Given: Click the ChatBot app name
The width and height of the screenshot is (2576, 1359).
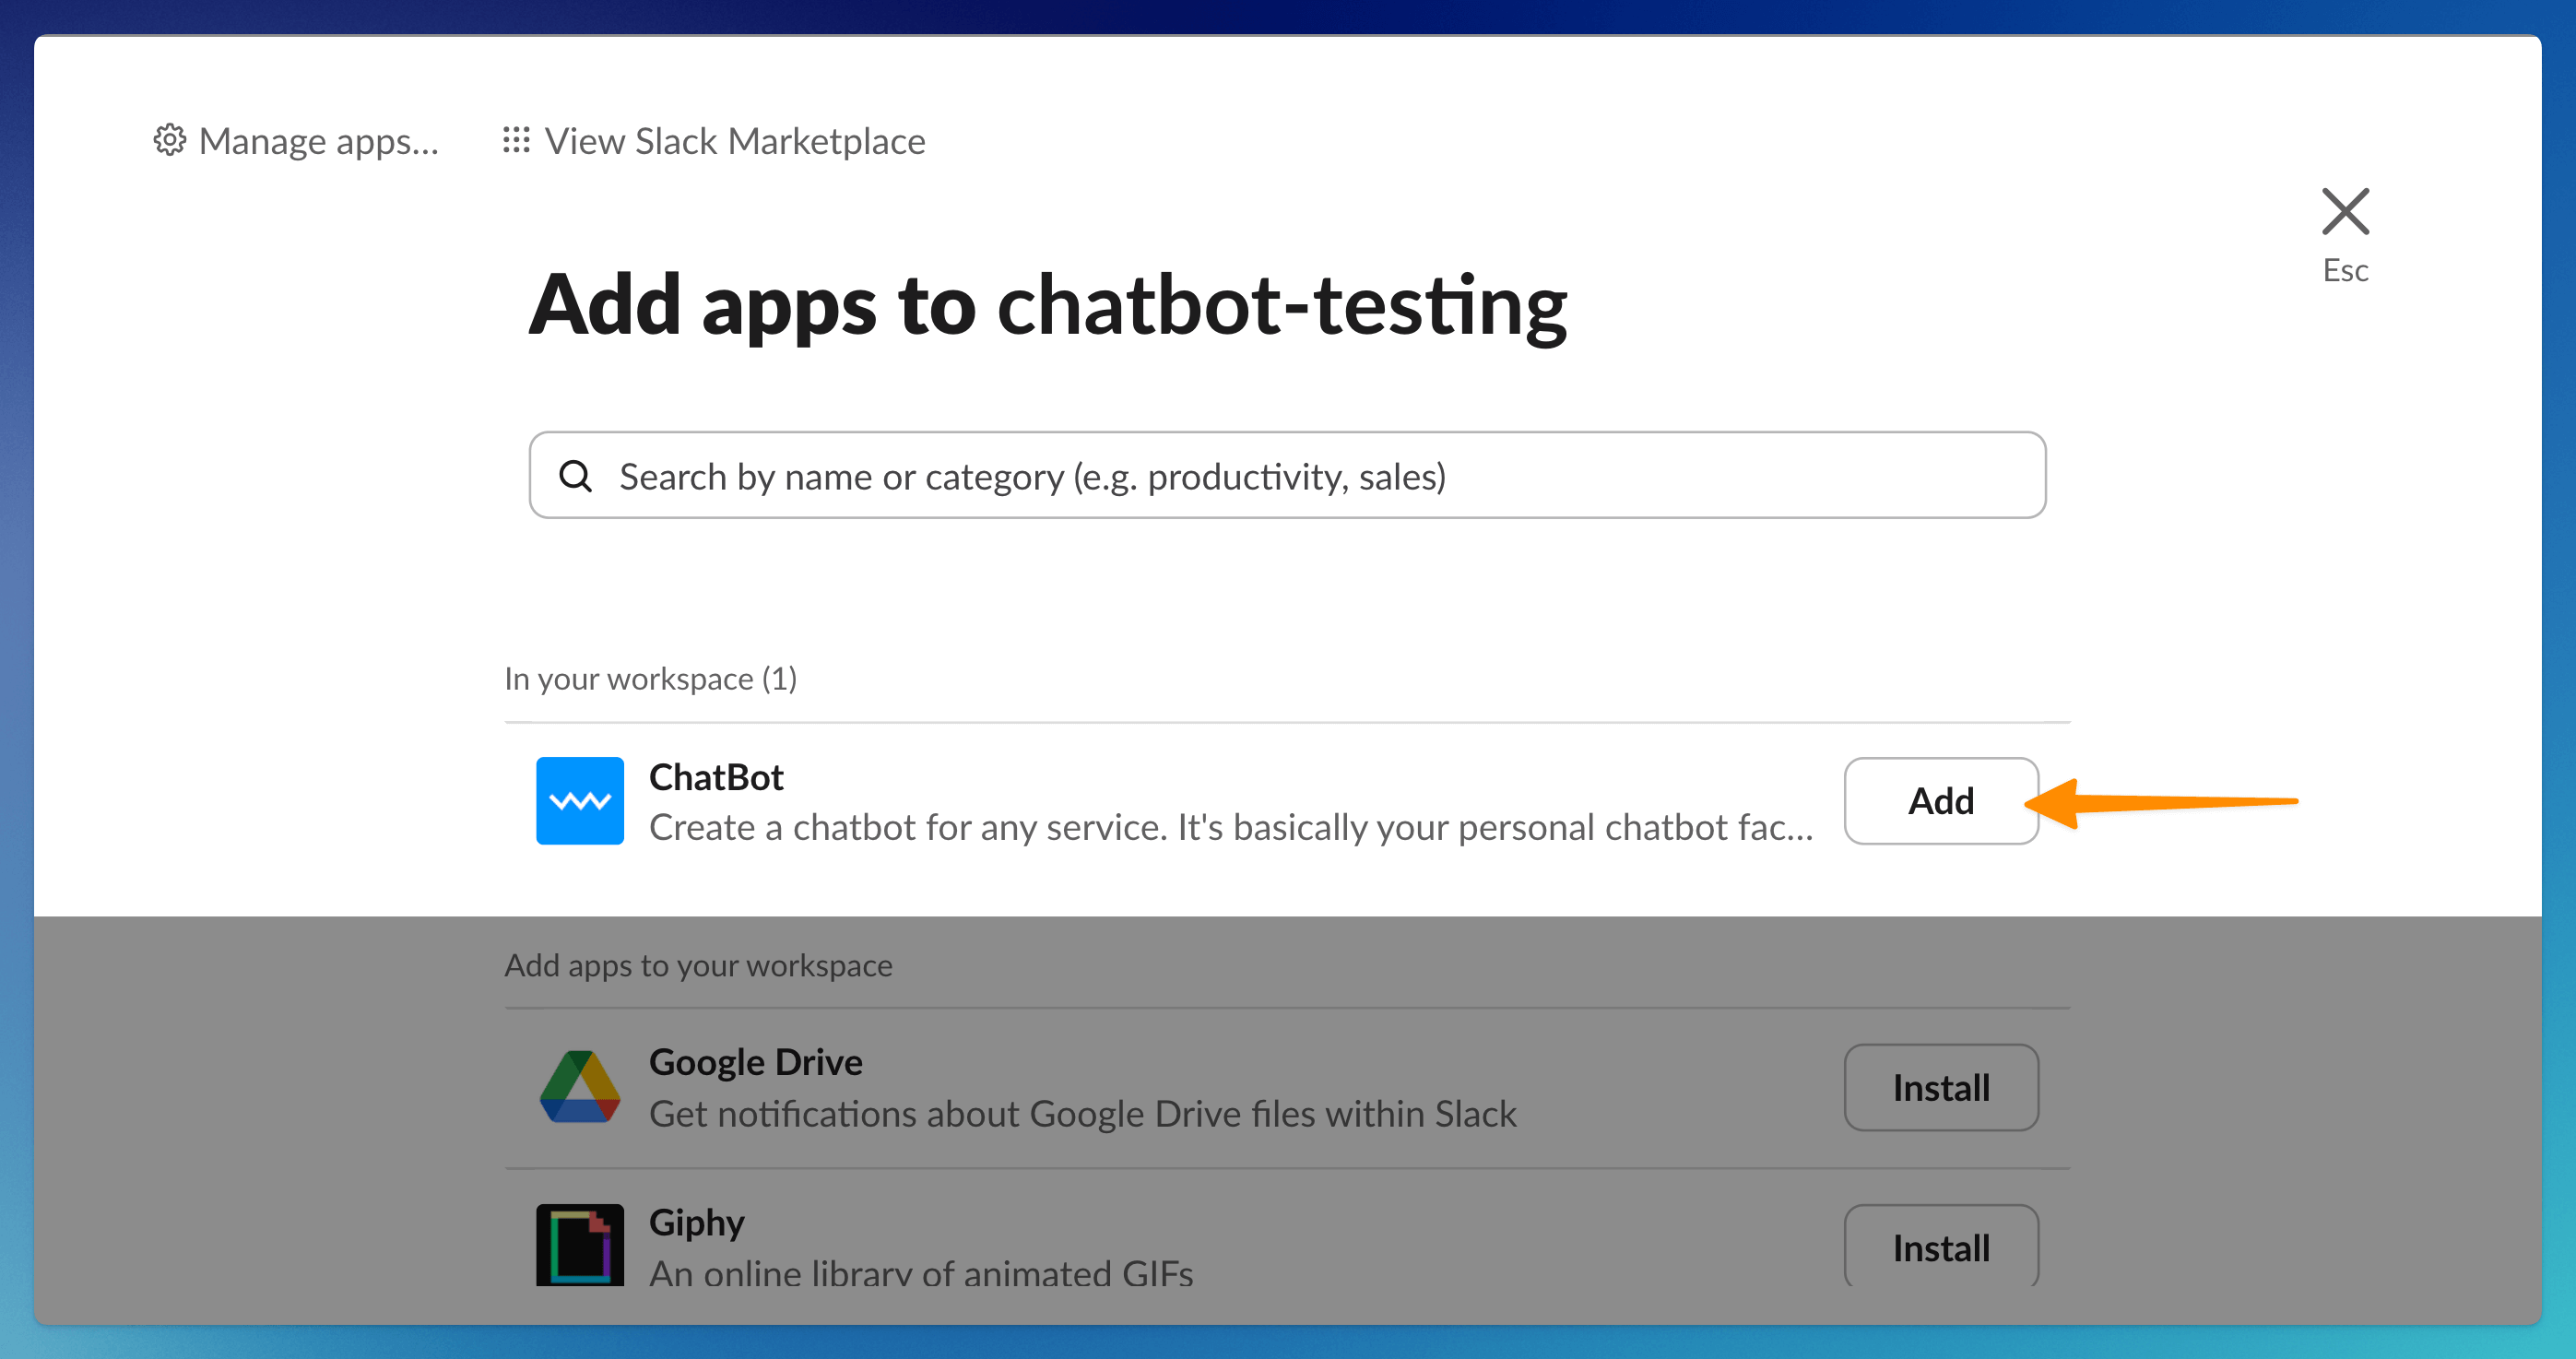Looking at the screenshot, I should pos(716,777).
